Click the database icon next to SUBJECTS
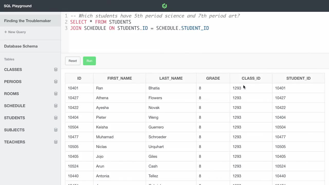This screenshot has height=185, width=329. click(56, 129)
